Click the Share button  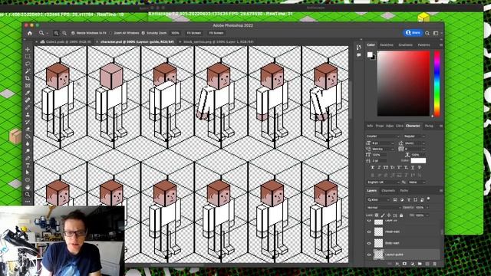click(413, 33)
